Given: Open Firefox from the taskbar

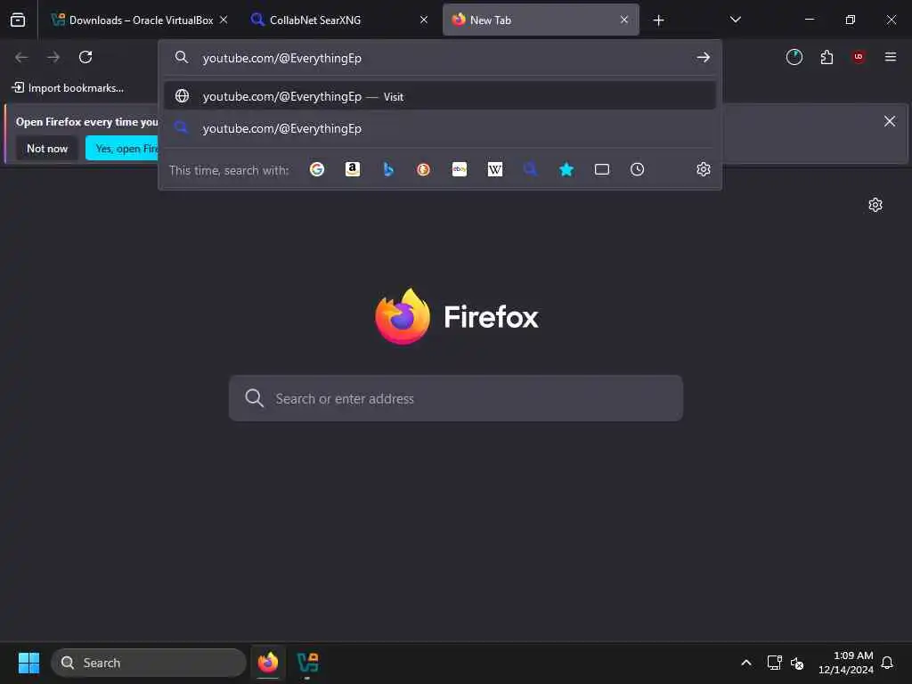Looking at the screenshot, I should point(268,663).
